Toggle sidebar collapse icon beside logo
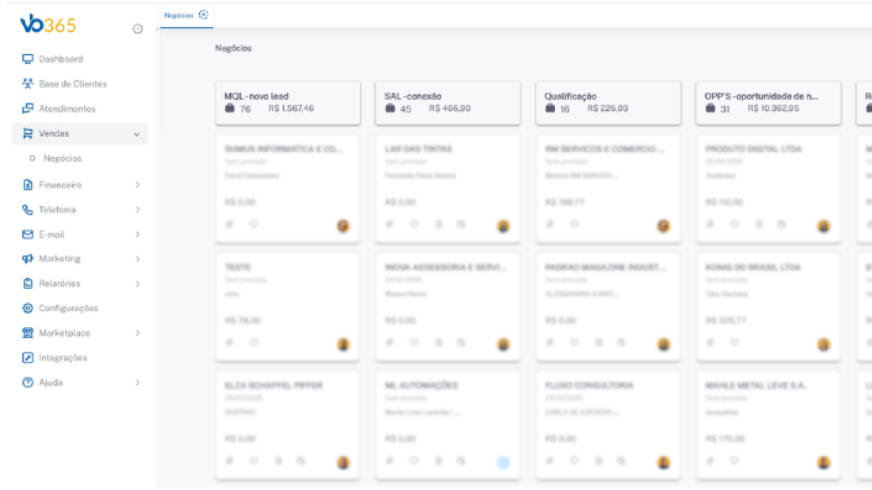The height and width of the screenshot is (490, 872). pos(138,29)
